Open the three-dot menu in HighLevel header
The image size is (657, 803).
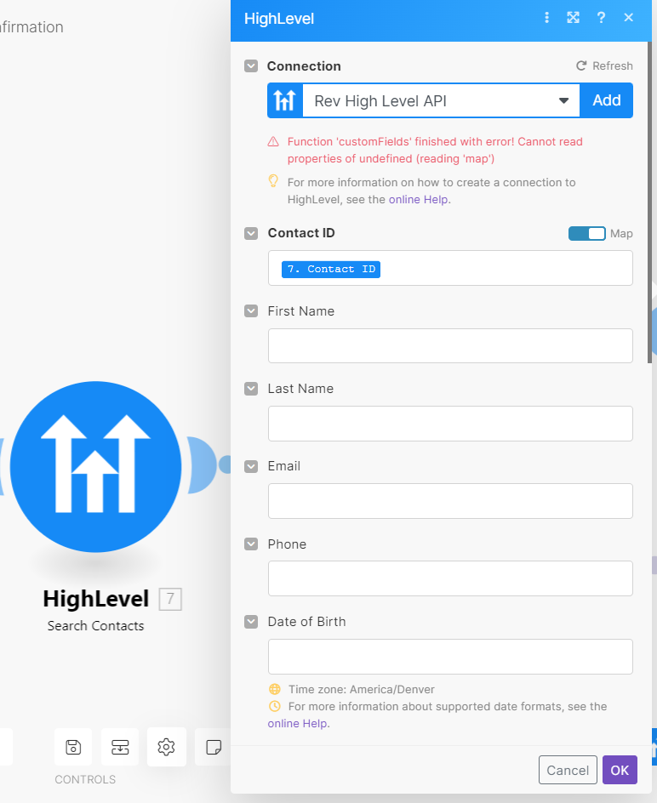pyautogui.click(x=547, y=18)
